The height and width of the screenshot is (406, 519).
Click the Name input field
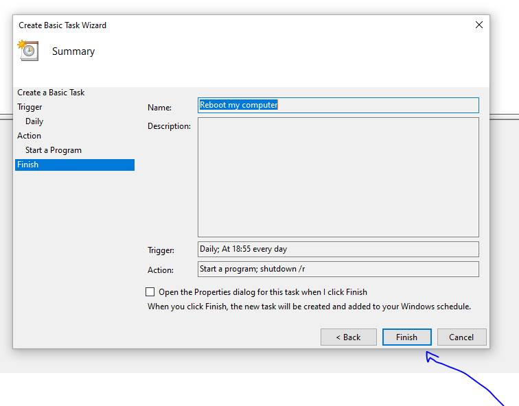[x=338, y=105]
